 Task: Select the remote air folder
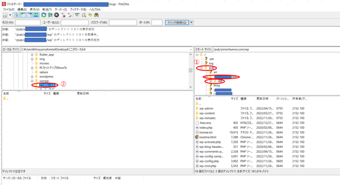coord(215,72)
